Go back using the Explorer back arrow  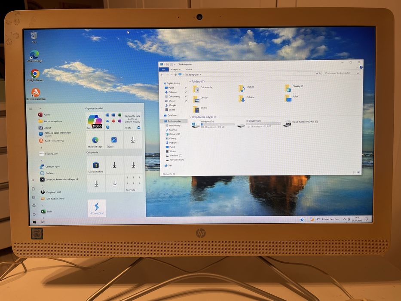162,75
